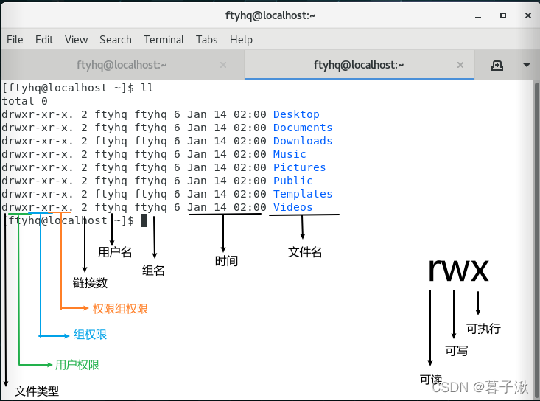This screenshot has height=401, width=540.
Task: Click the Desktop directory name
Action: [x=296, y=114]
